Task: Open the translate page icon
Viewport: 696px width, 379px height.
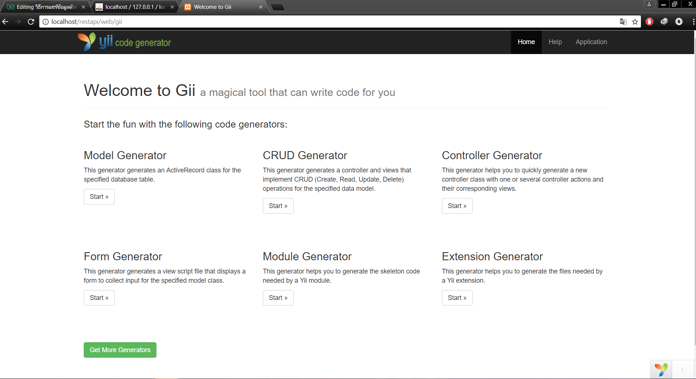Action: pyautogui.click(x=623, y=22)
